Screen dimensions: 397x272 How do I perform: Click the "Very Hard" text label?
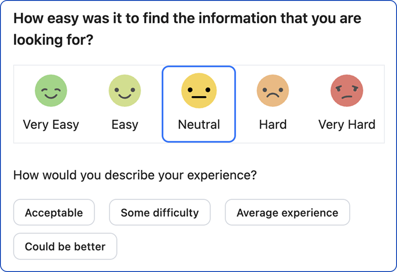(347, 124)
